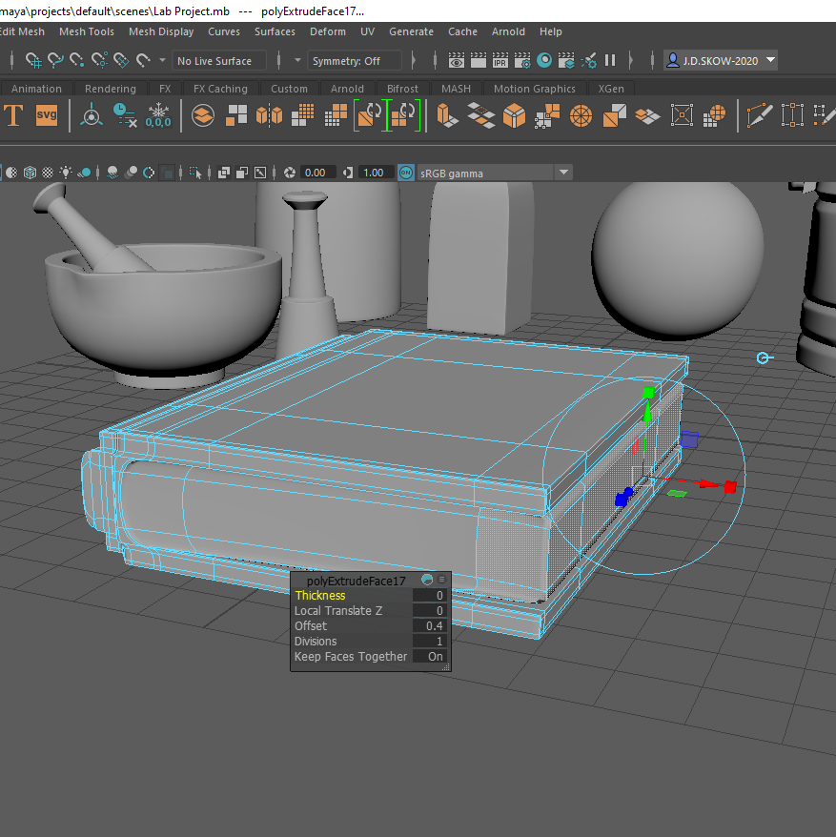Click the No Live Surface field
This screenshot has width=836, height=837.
point(215,61)
